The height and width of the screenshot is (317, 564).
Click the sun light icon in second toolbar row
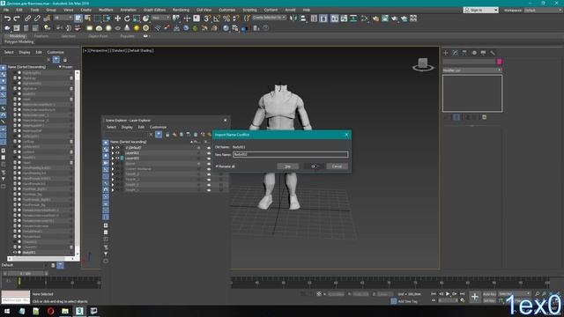click(137, 28)
